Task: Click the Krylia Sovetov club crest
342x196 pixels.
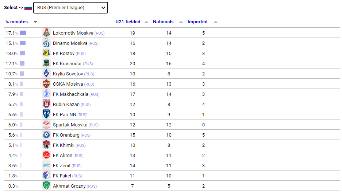Action: (x=46, y=74)
